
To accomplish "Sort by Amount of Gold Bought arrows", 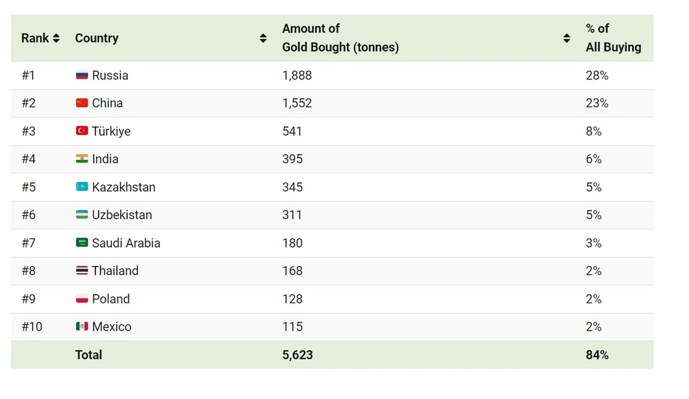I will 567,38.
